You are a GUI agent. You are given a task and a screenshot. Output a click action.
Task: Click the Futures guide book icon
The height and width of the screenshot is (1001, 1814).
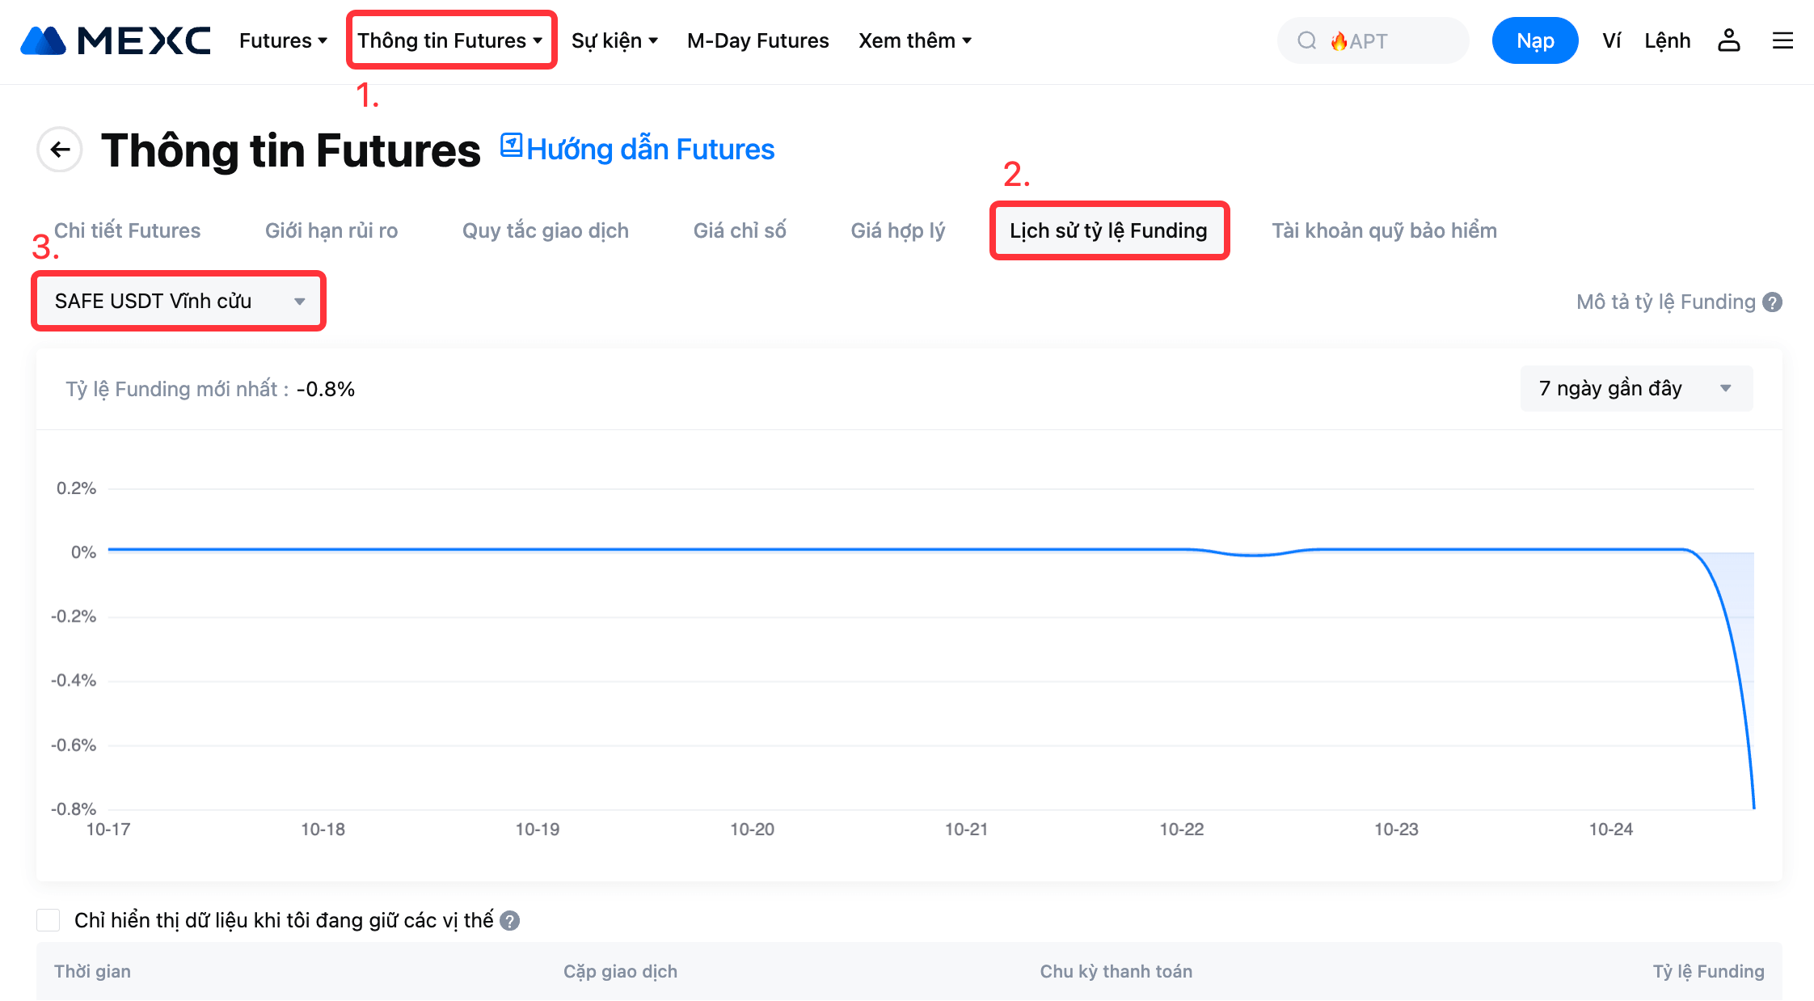tap(511, 146)
